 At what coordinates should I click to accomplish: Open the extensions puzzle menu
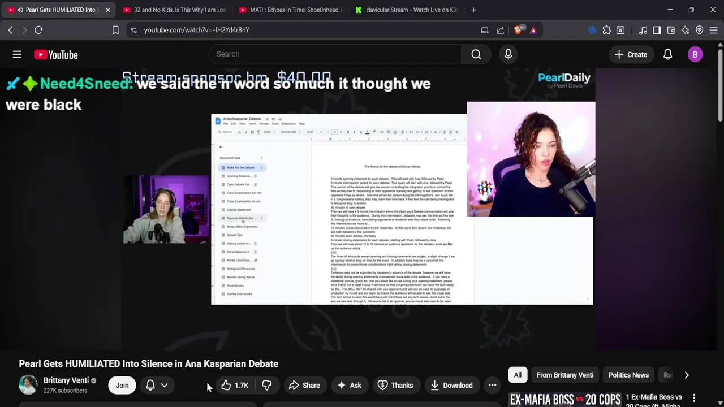pos(606,30)
